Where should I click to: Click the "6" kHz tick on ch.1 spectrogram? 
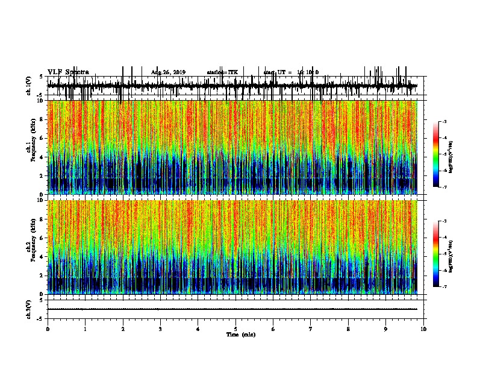42,138
